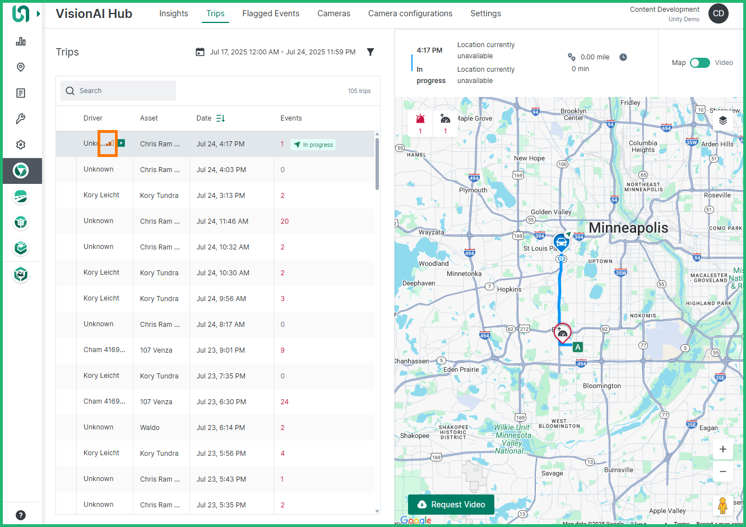The width and height of the screenshot is (746, 527).
Task: Toggle the Date column sort order
Action: pos(219,118)
